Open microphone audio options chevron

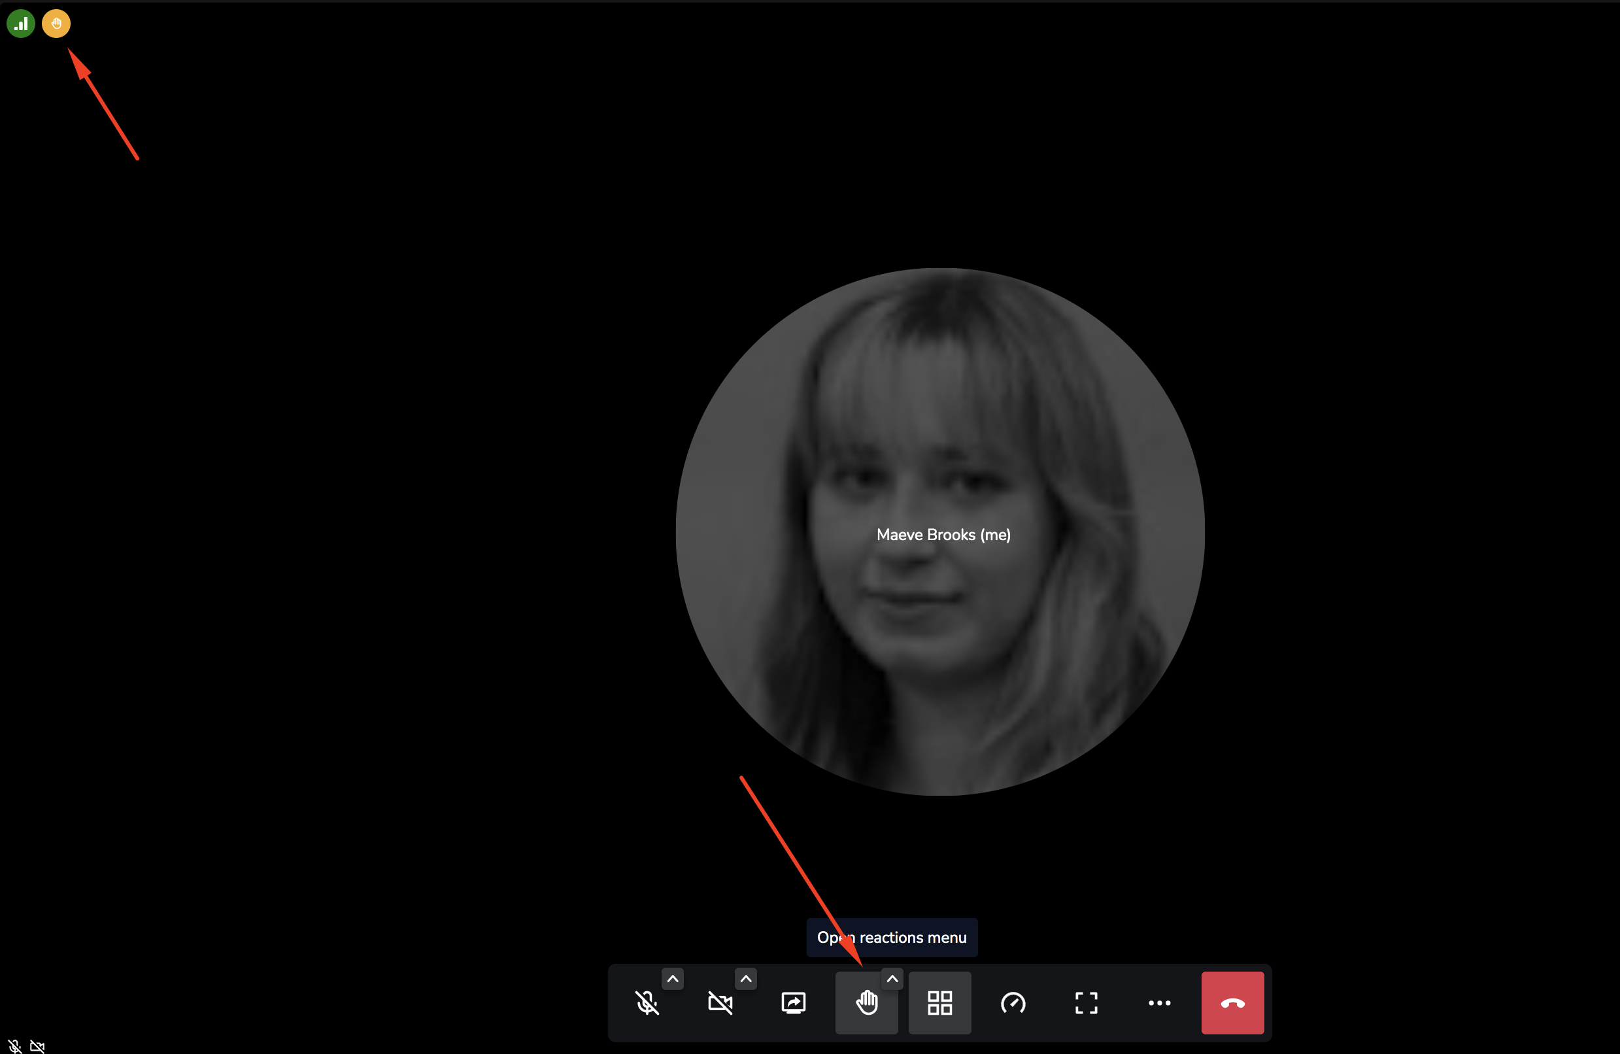(x=673, y=978)
